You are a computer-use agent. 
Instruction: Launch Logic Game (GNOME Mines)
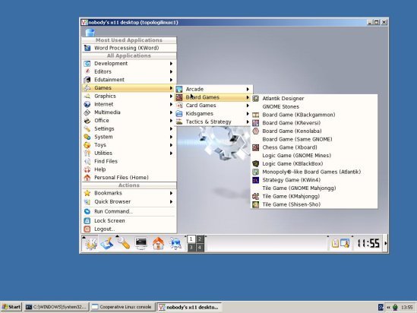[x=314, y=156]
